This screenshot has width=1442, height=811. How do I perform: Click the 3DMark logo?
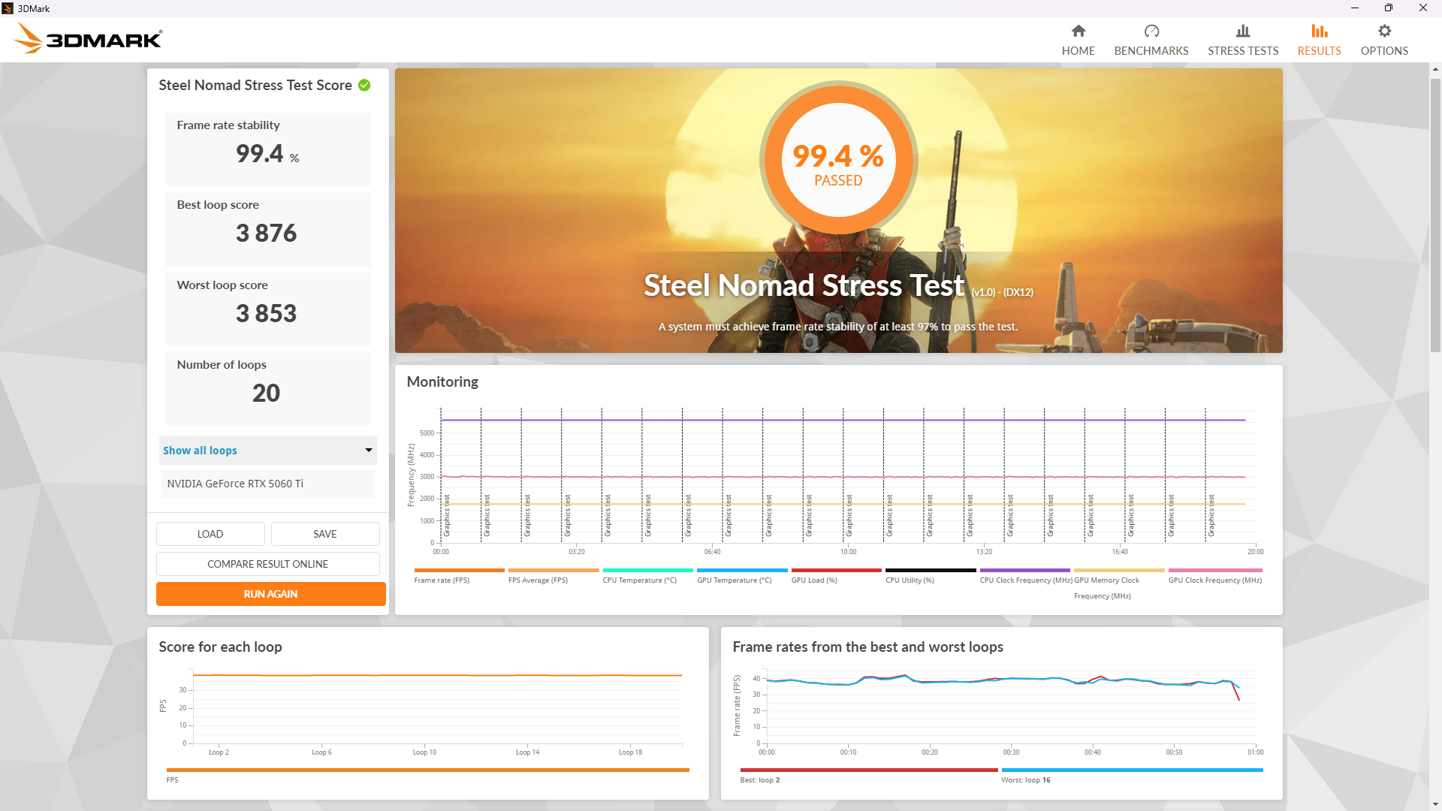88,38
